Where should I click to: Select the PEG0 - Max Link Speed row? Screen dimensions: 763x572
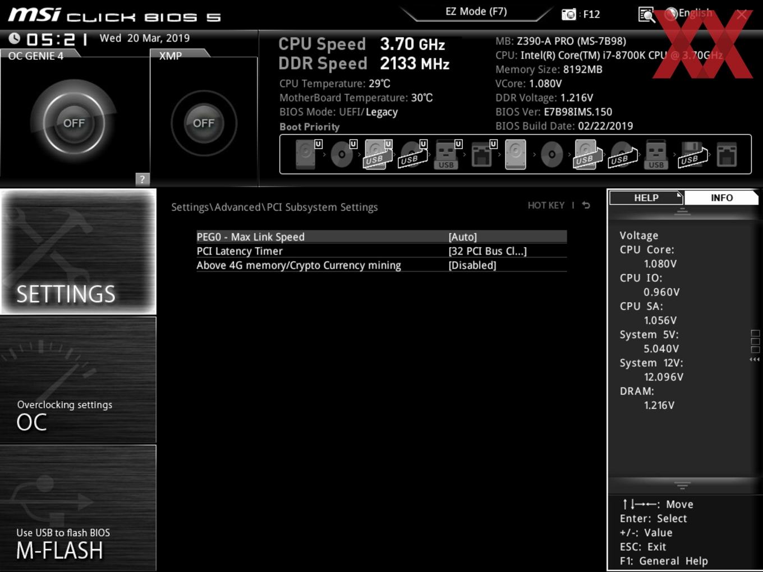[x=381, y=237]
